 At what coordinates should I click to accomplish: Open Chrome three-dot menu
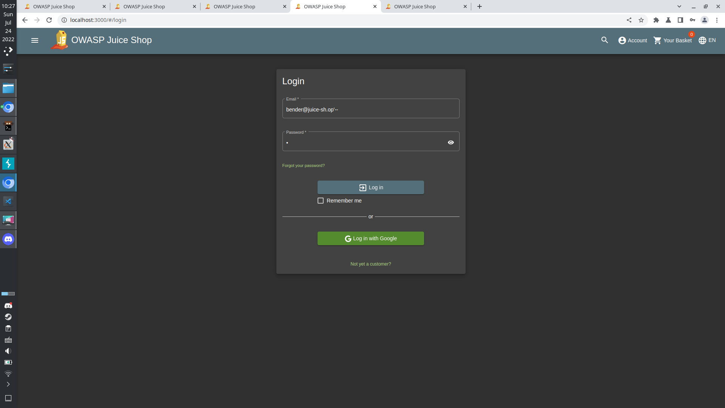717,20
